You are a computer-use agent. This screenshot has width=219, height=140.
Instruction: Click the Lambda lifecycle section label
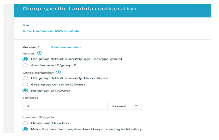point(38,117)
